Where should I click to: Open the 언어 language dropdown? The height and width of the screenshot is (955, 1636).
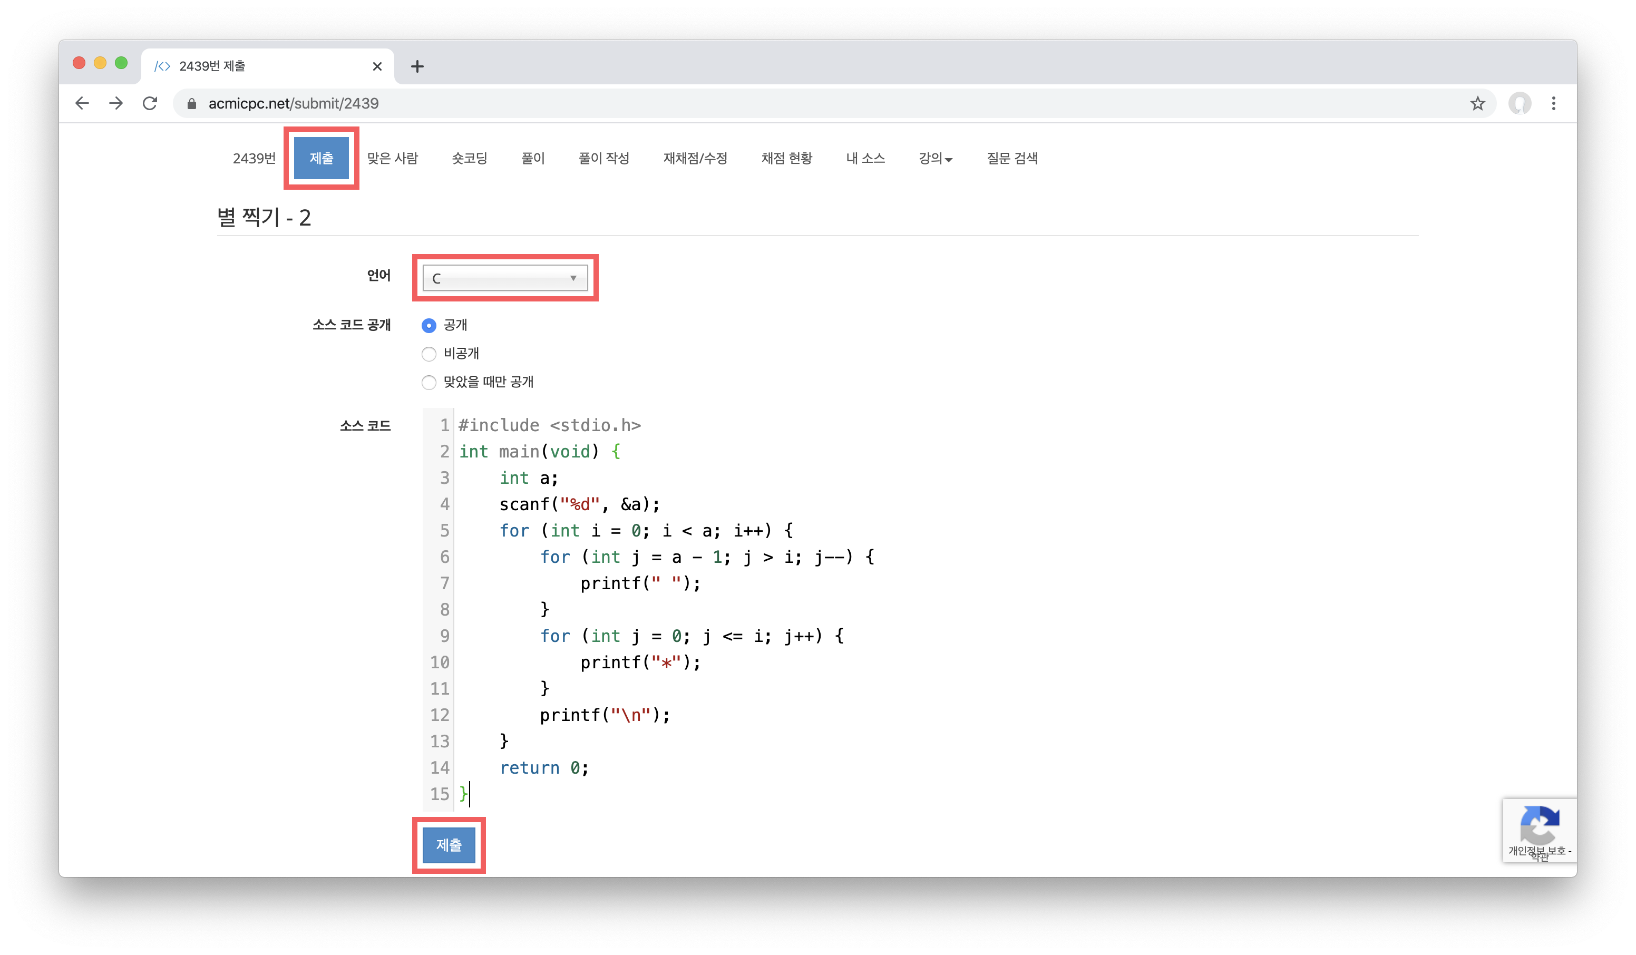(504, 278)
